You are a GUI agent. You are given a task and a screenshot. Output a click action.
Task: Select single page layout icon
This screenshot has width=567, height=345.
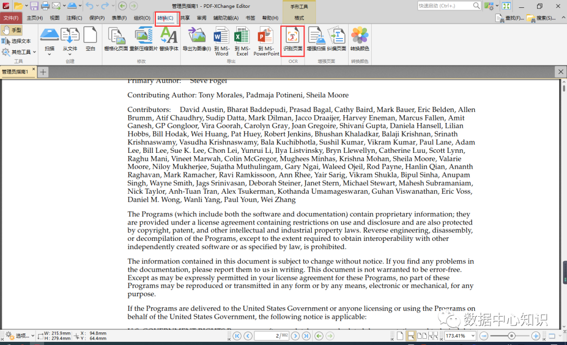click(x=400, y=336)
